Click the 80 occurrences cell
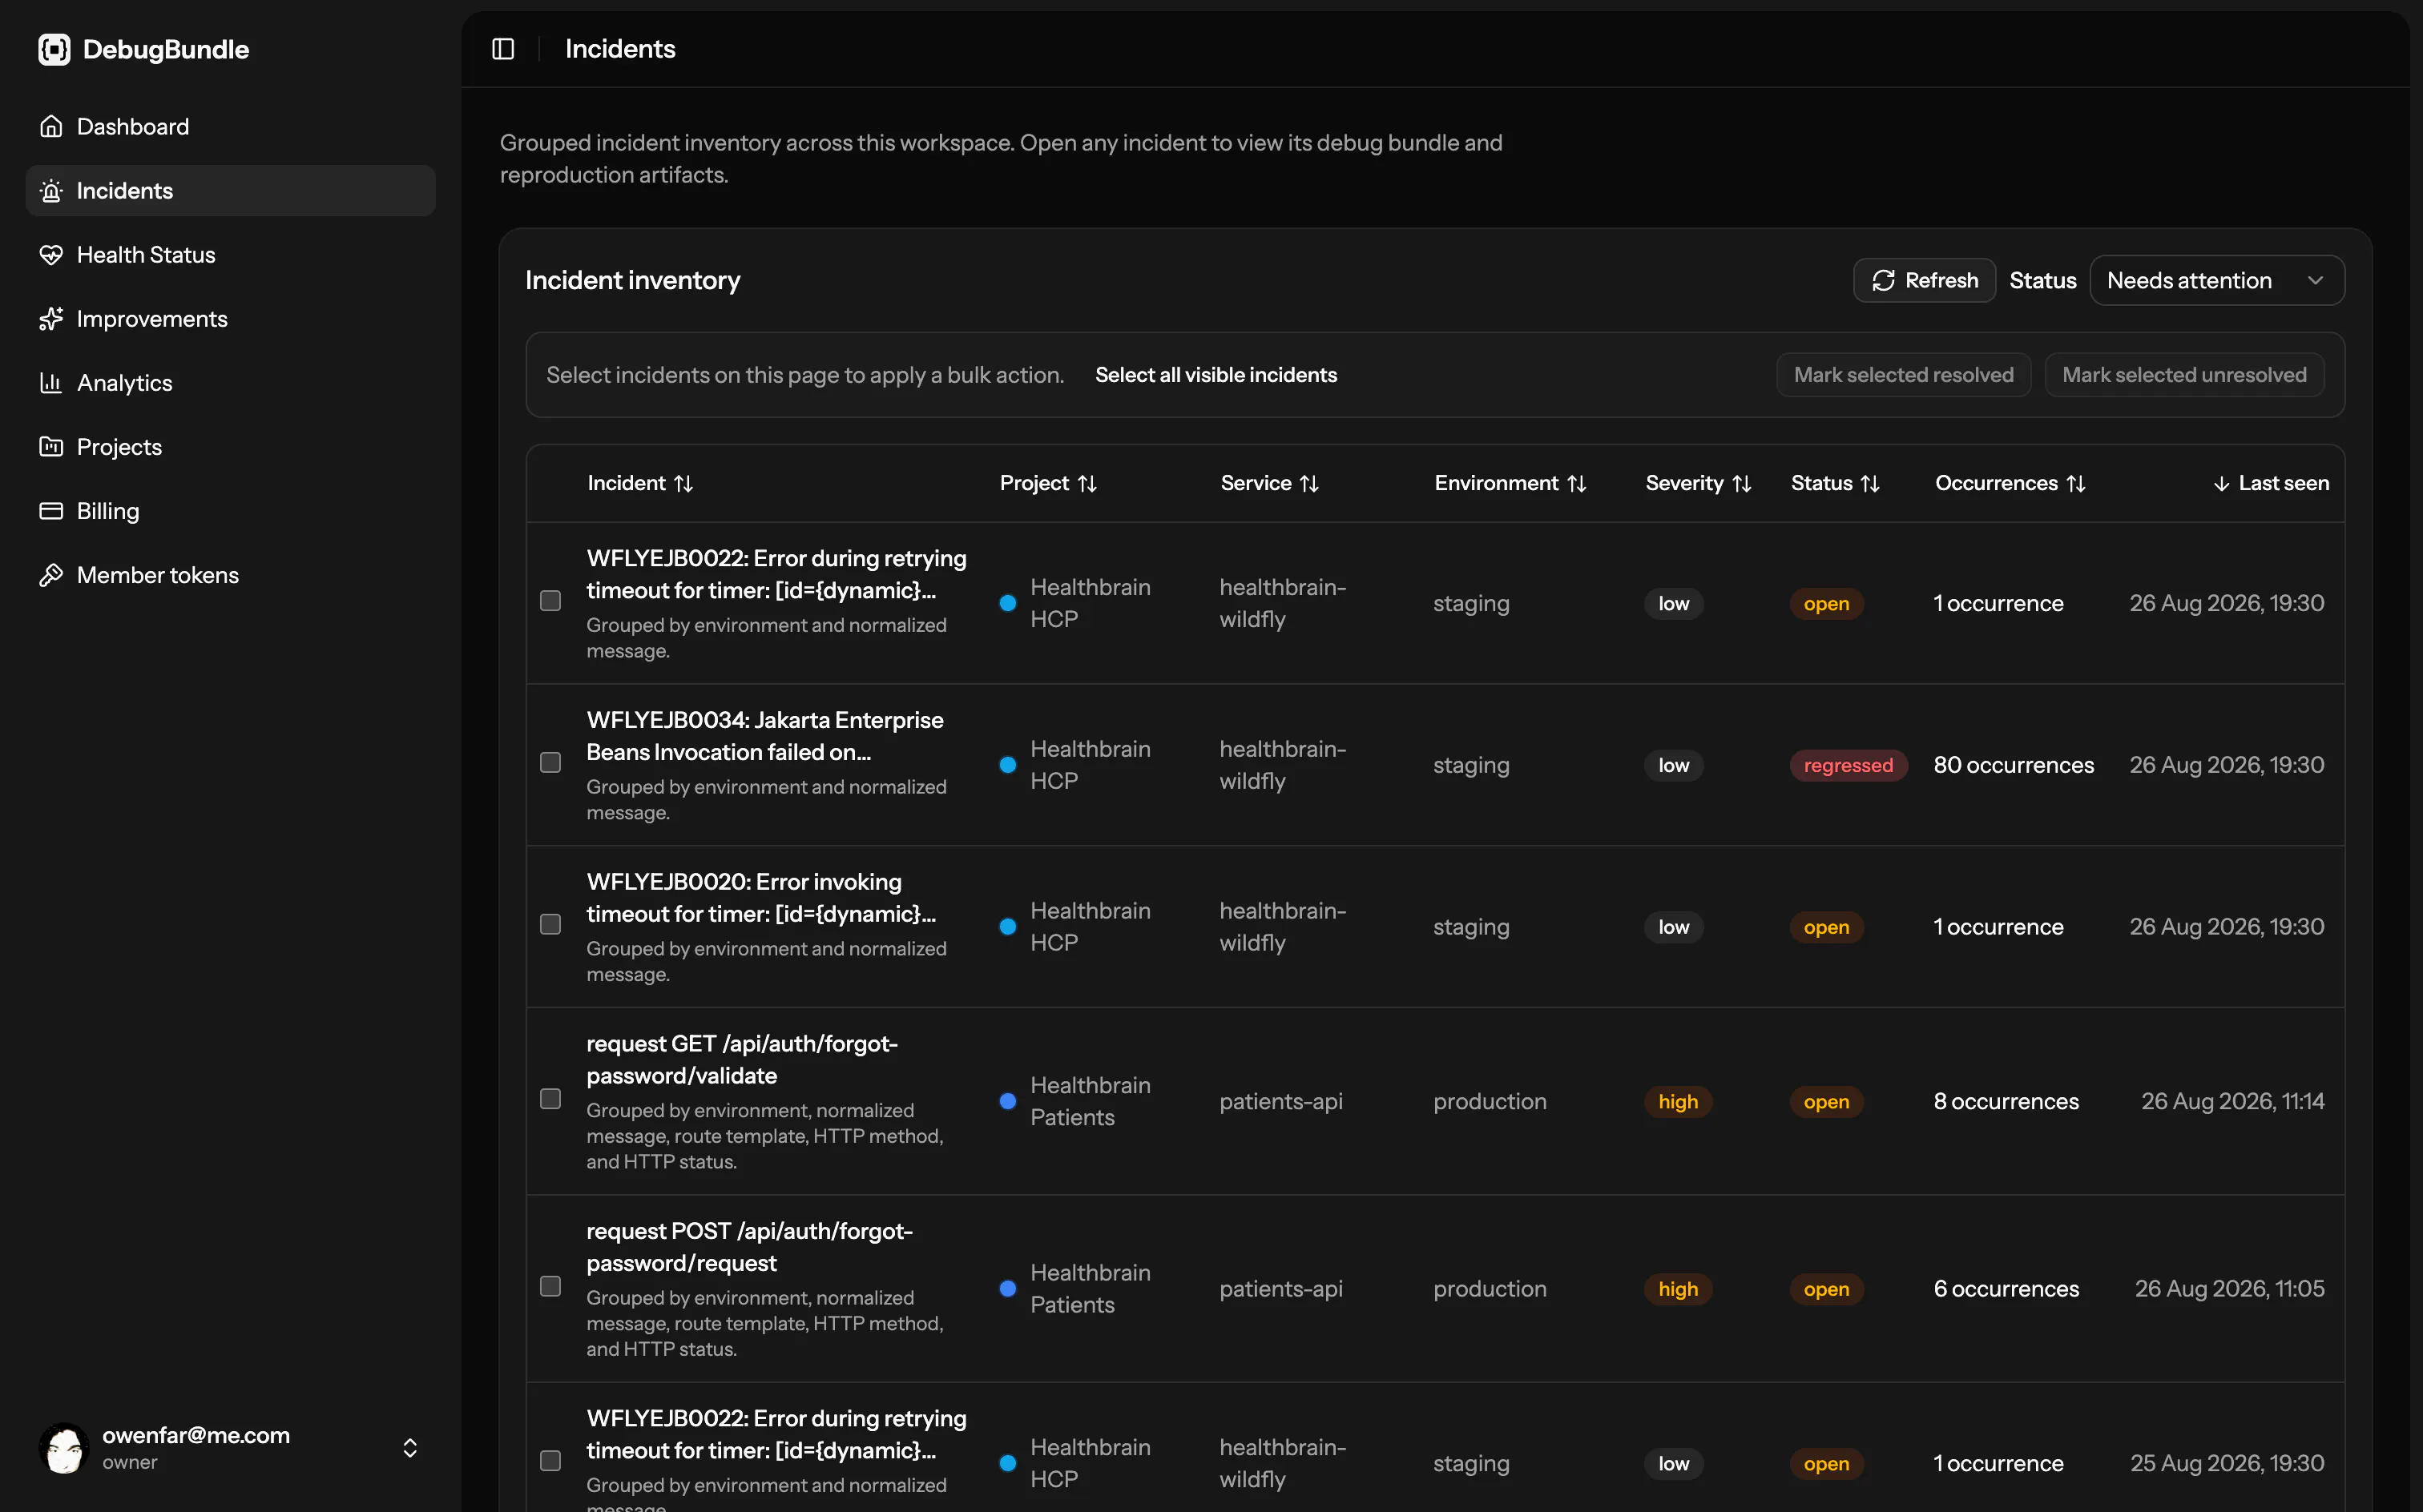2423x1512 pixels. coord(2013,766)
